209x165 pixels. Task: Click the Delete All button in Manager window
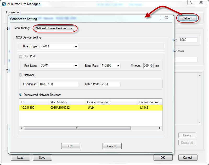tap(187, 143)
